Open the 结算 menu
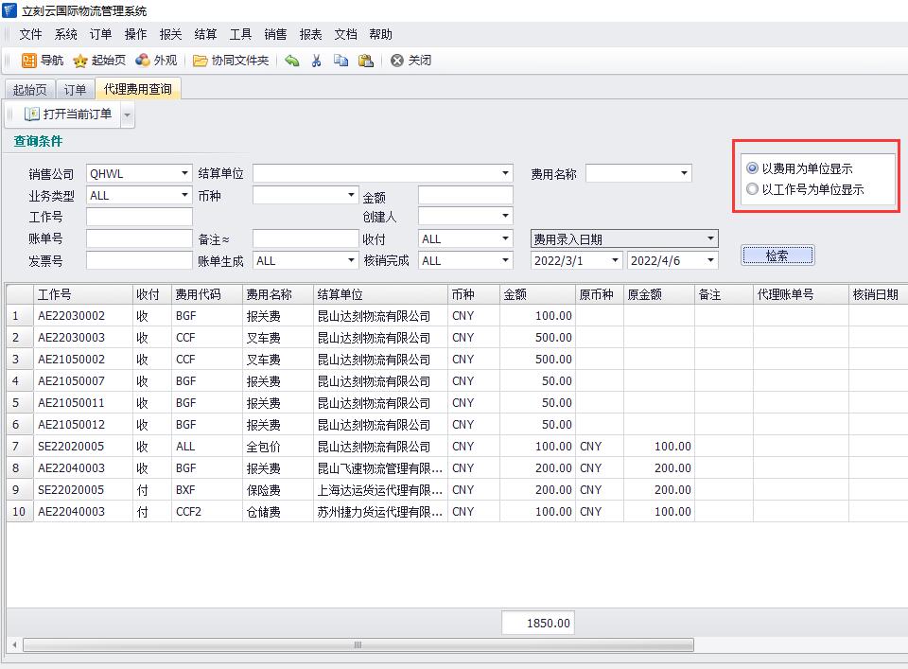This screenshot has height=669, width=908. click(205, 34)
